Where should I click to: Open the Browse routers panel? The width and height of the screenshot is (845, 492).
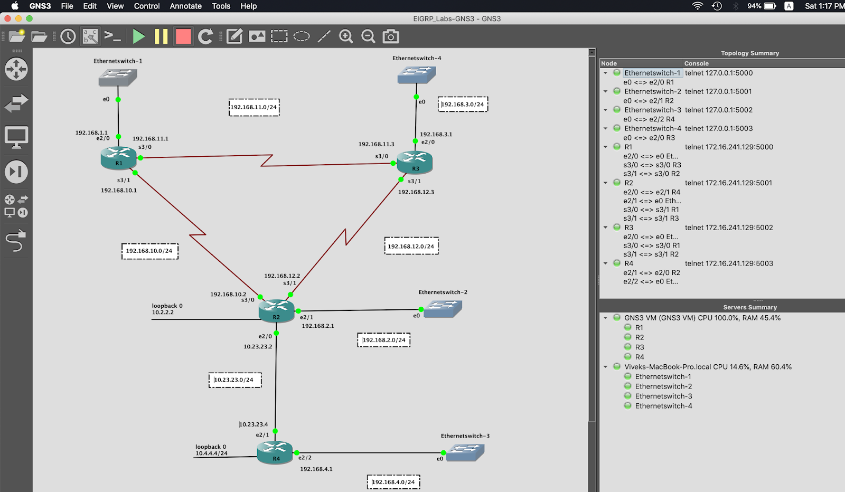[16, 69]
